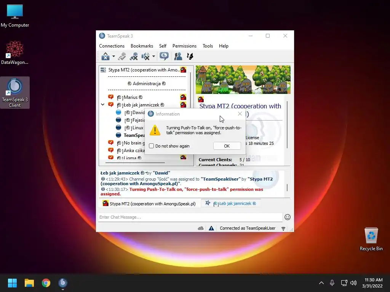The height and width of the screenshot is (292, 390).
Task: Open File Explorer from the taskbar
Action: [x=29, y=283]
